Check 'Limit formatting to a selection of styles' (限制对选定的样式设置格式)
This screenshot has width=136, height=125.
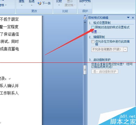(93, 27)
